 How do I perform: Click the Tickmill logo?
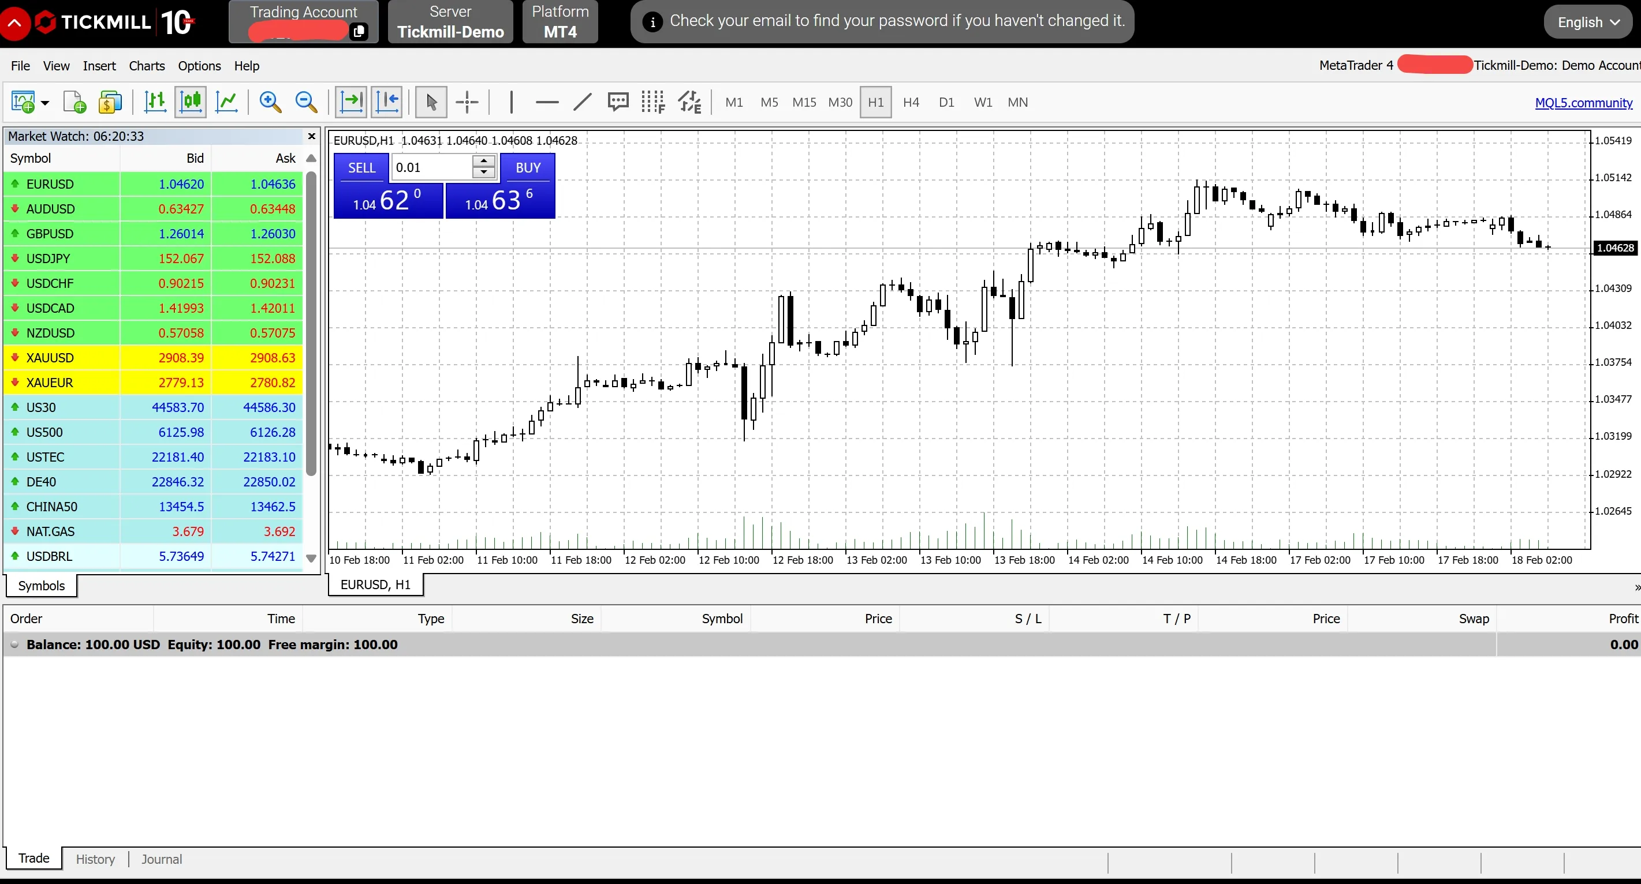[114, 23]
